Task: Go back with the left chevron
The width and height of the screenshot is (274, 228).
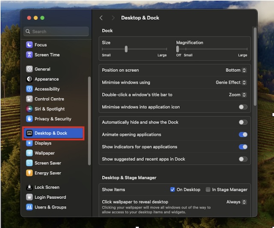Action: 101,18
